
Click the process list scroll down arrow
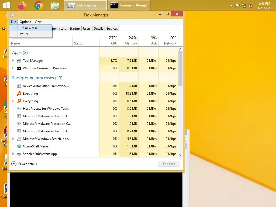[180, 155]
